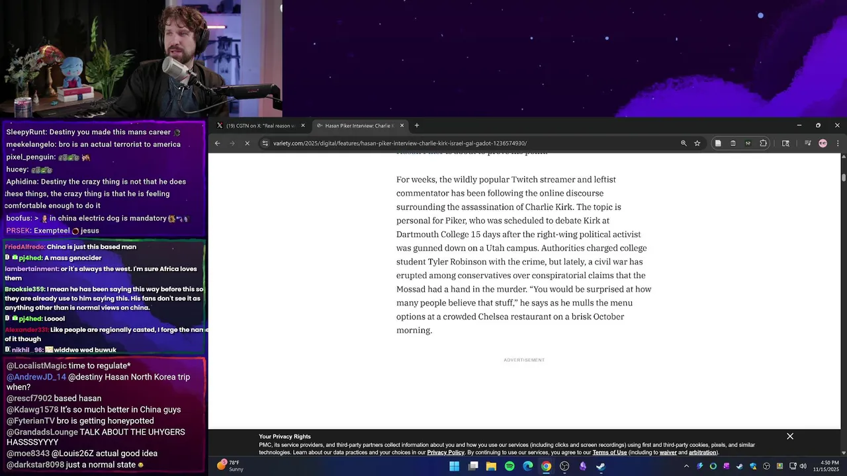Dismiss the Your Privacy Rights banner

[x=790, y=436]
